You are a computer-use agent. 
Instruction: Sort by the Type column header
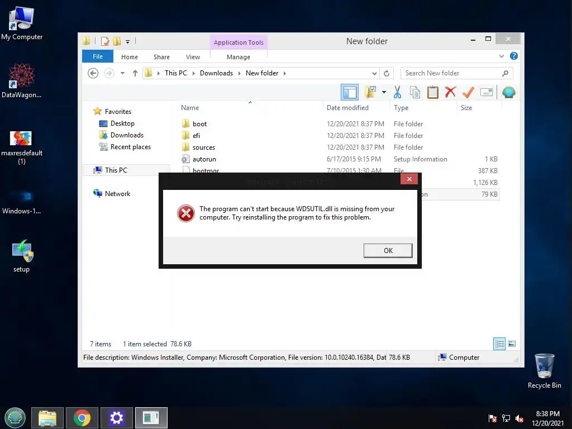pos(401,108)
